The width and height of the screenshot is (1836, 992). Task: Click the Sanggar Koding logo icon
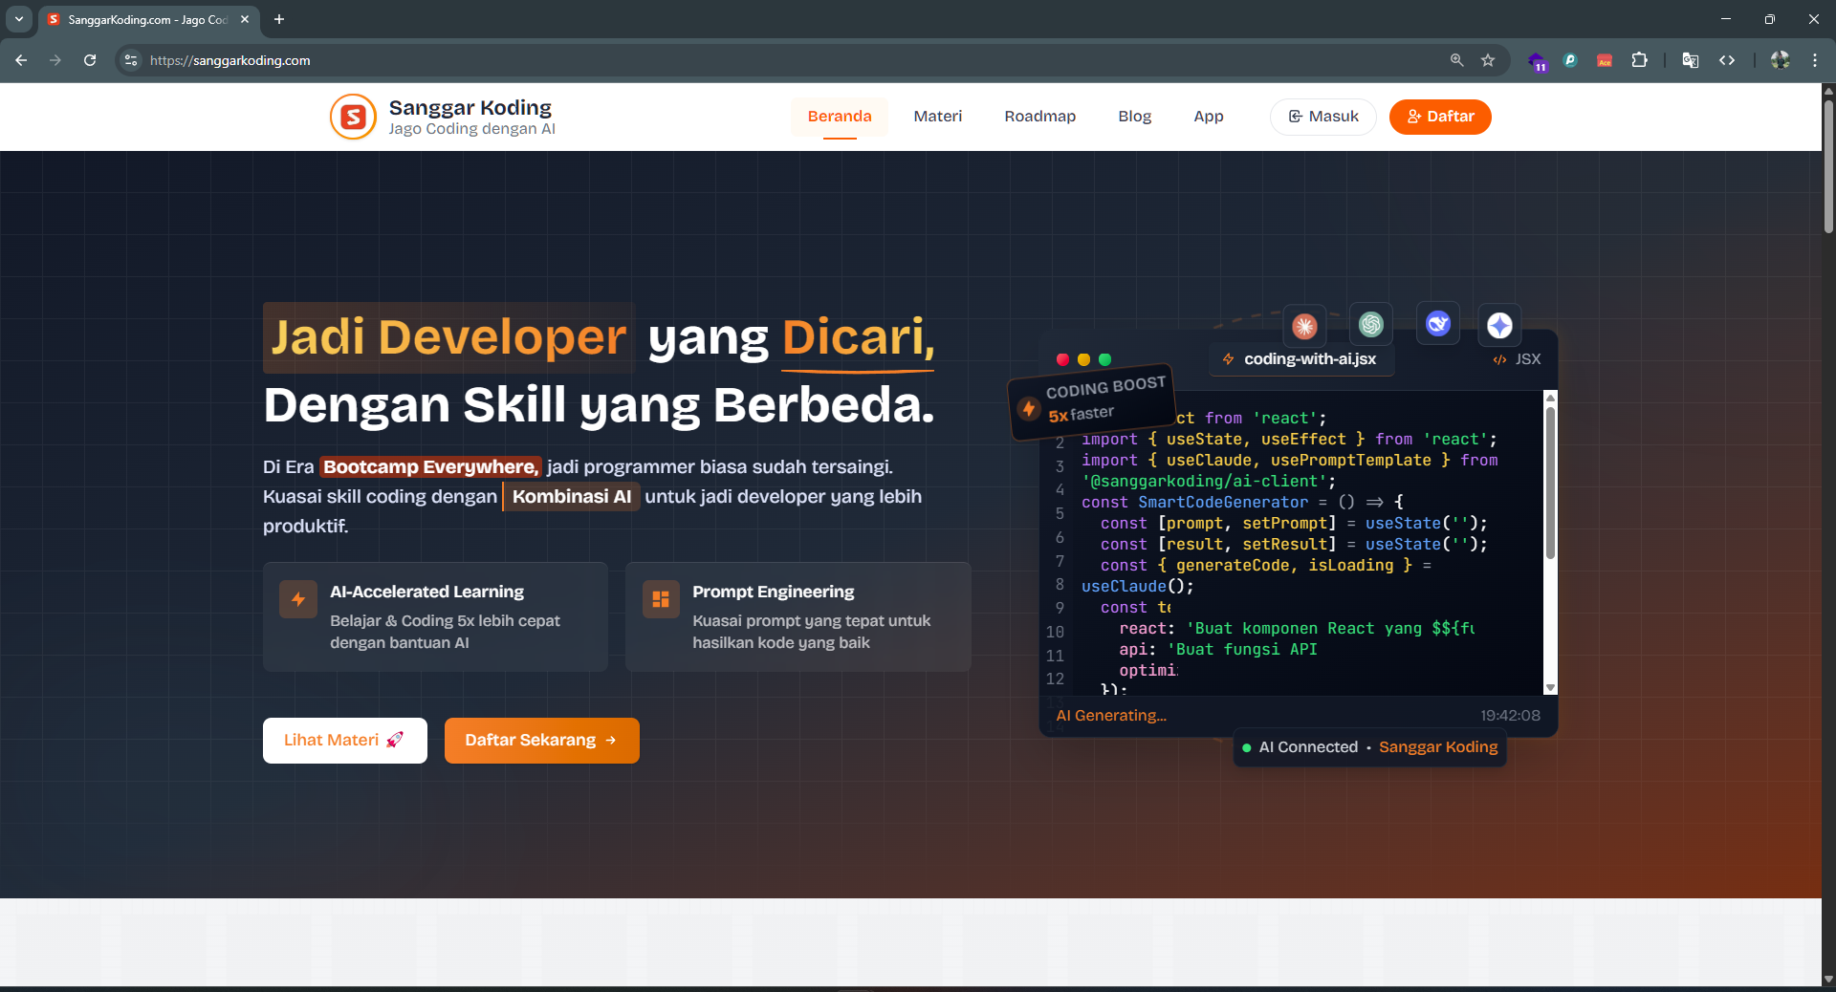coord(353,117)
